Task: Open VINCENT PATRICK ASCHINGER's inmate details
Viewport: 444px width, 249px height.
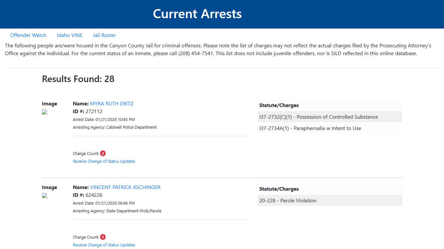Action: pyautogui.click(x=125, y=187)
